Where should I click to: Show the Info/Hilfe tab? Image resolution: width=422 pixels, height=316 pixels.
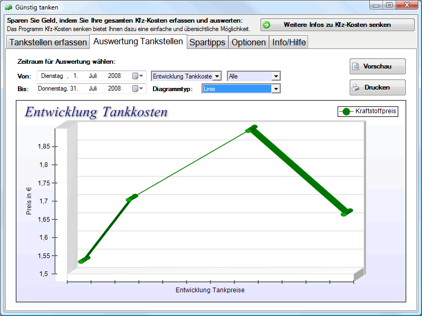click(289, 42)
